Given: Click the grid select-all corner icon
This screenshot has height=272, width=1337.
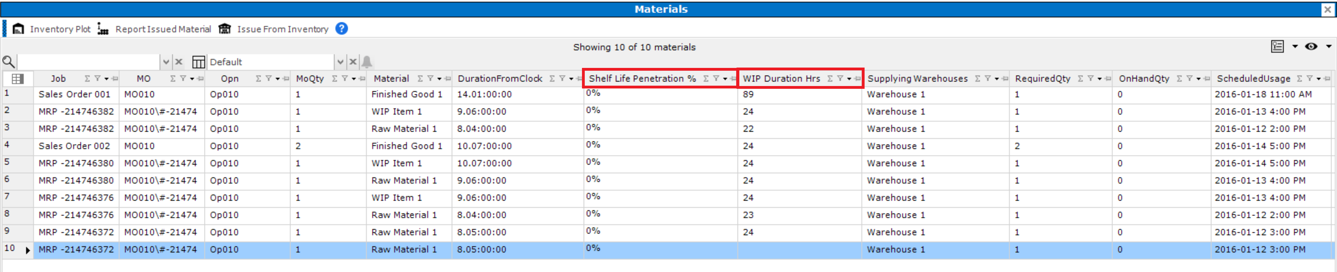Looking at the screenshot, I should [x=18, y=79].
